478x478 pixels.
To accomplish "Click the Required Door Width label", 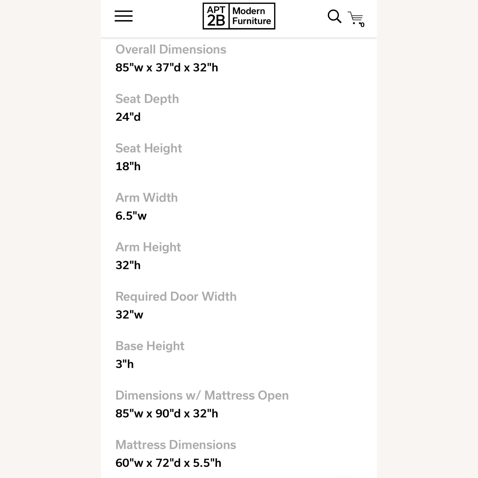I will pos(176,296).
